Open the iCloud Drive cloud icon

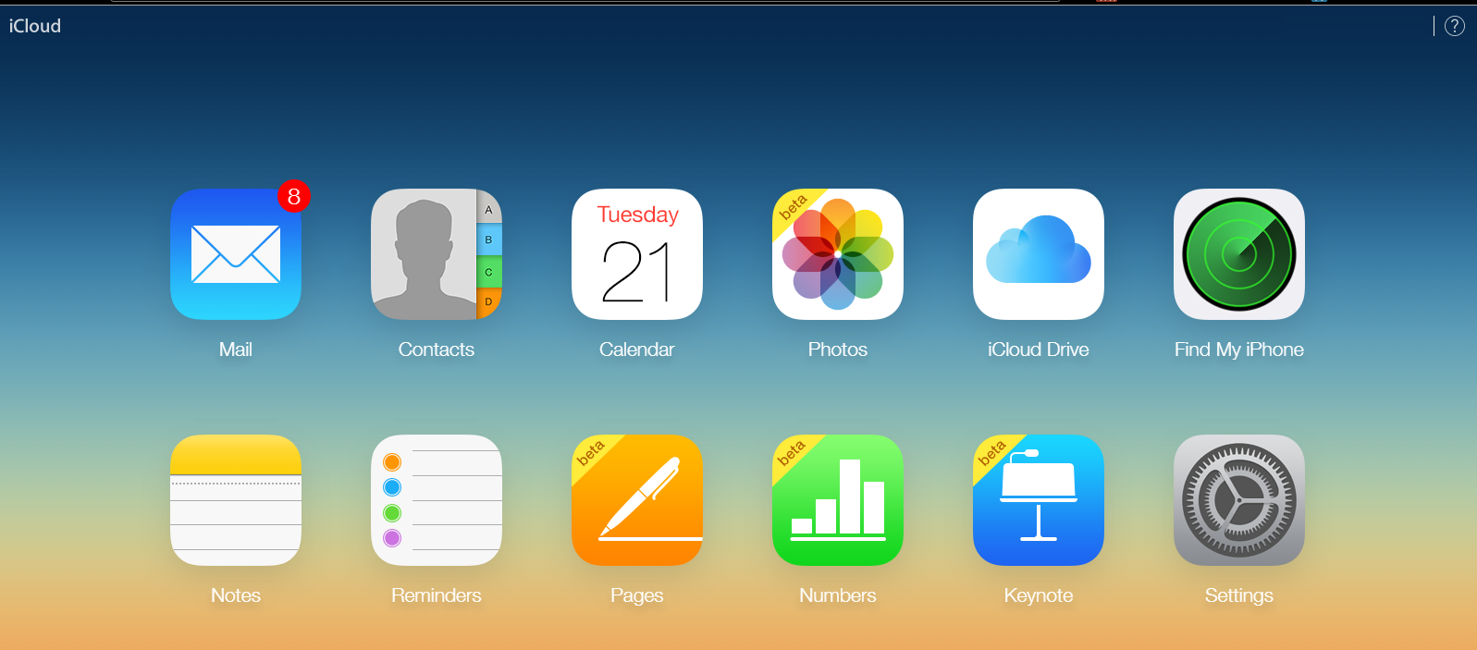[x=1039, y=254]
